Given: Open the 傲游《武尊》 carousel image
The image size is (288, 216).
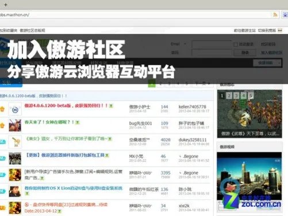Looking at the screenshot, I should [249, 114].
